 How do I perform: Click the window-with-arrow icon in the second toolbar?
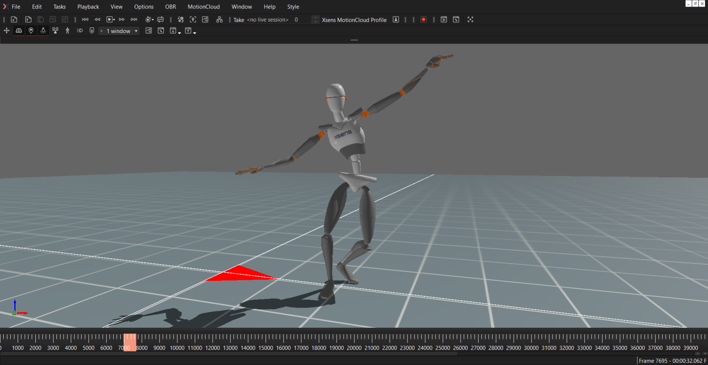pyautogui.click(x=161, y=31)
